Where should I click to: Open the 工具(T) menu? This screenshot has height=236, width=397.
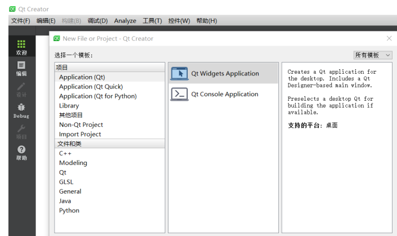pyautogui.click(x=152, y=21)
